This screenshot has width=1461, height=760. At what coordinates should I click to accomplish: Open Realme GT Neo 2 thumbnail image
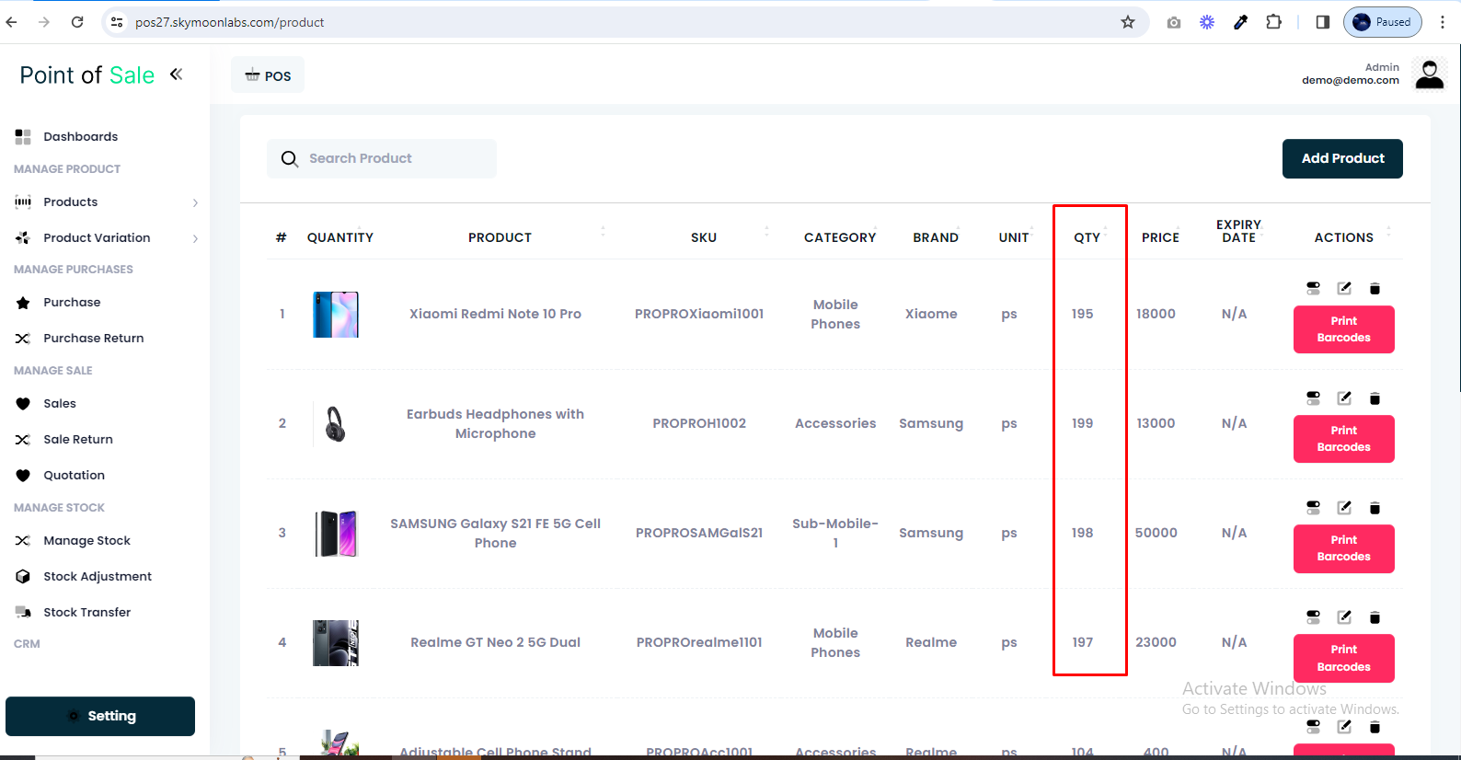click(x=336, y=643)
